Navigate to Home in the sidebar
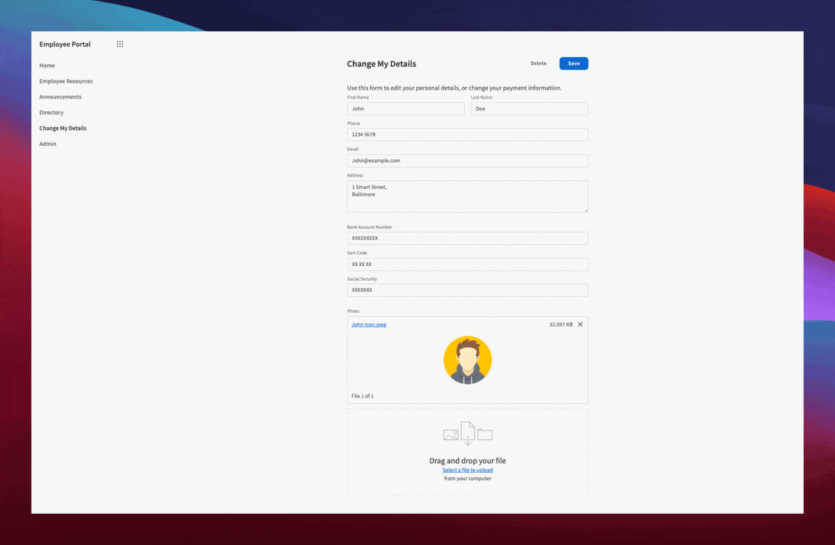The width and height of the screenshot is (835, 545). point(47,65)
